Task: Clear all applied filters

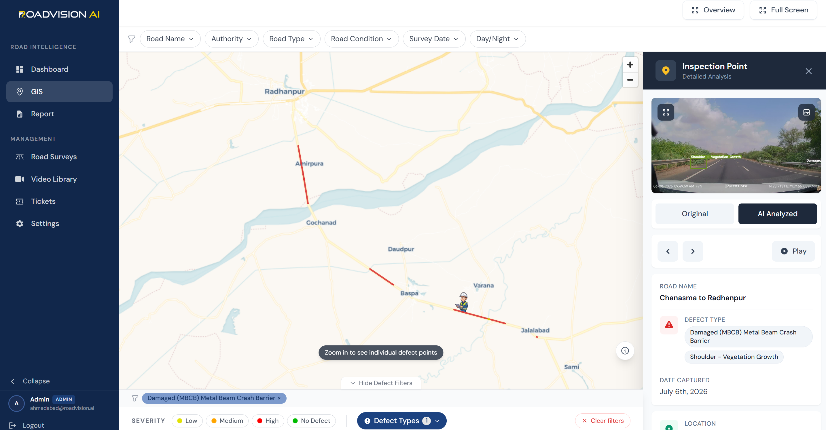Action: coord(603,421)
